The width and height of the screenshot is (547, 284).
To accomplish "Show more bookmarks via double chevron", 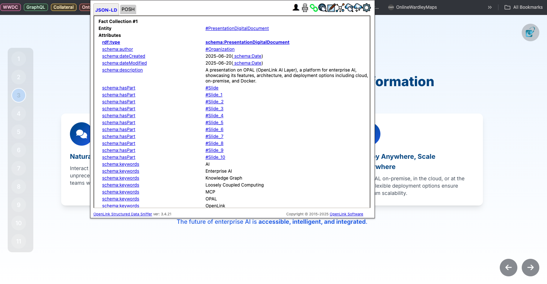I will pos(490,7).
